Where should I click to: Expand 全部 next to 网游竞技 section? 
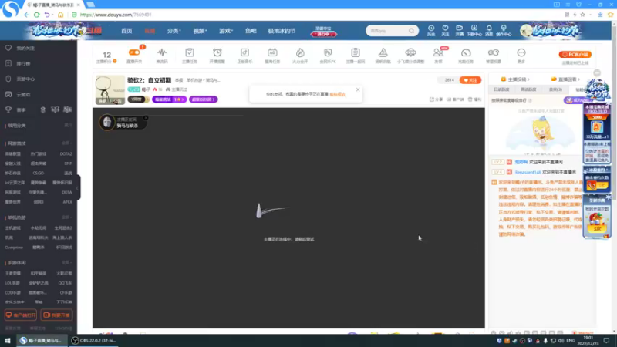[66, 143]
